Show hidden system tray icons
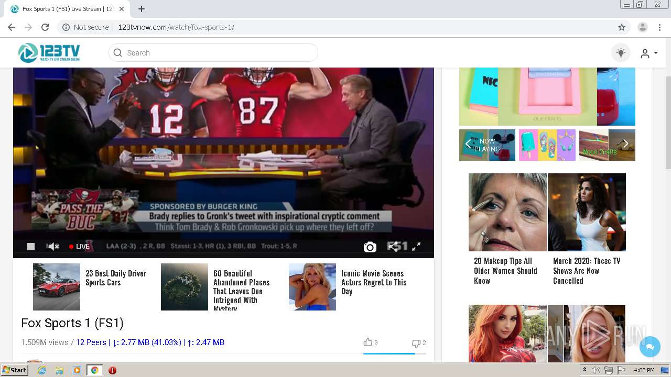Viewport: 671px width, 377px height. point(585,370)
